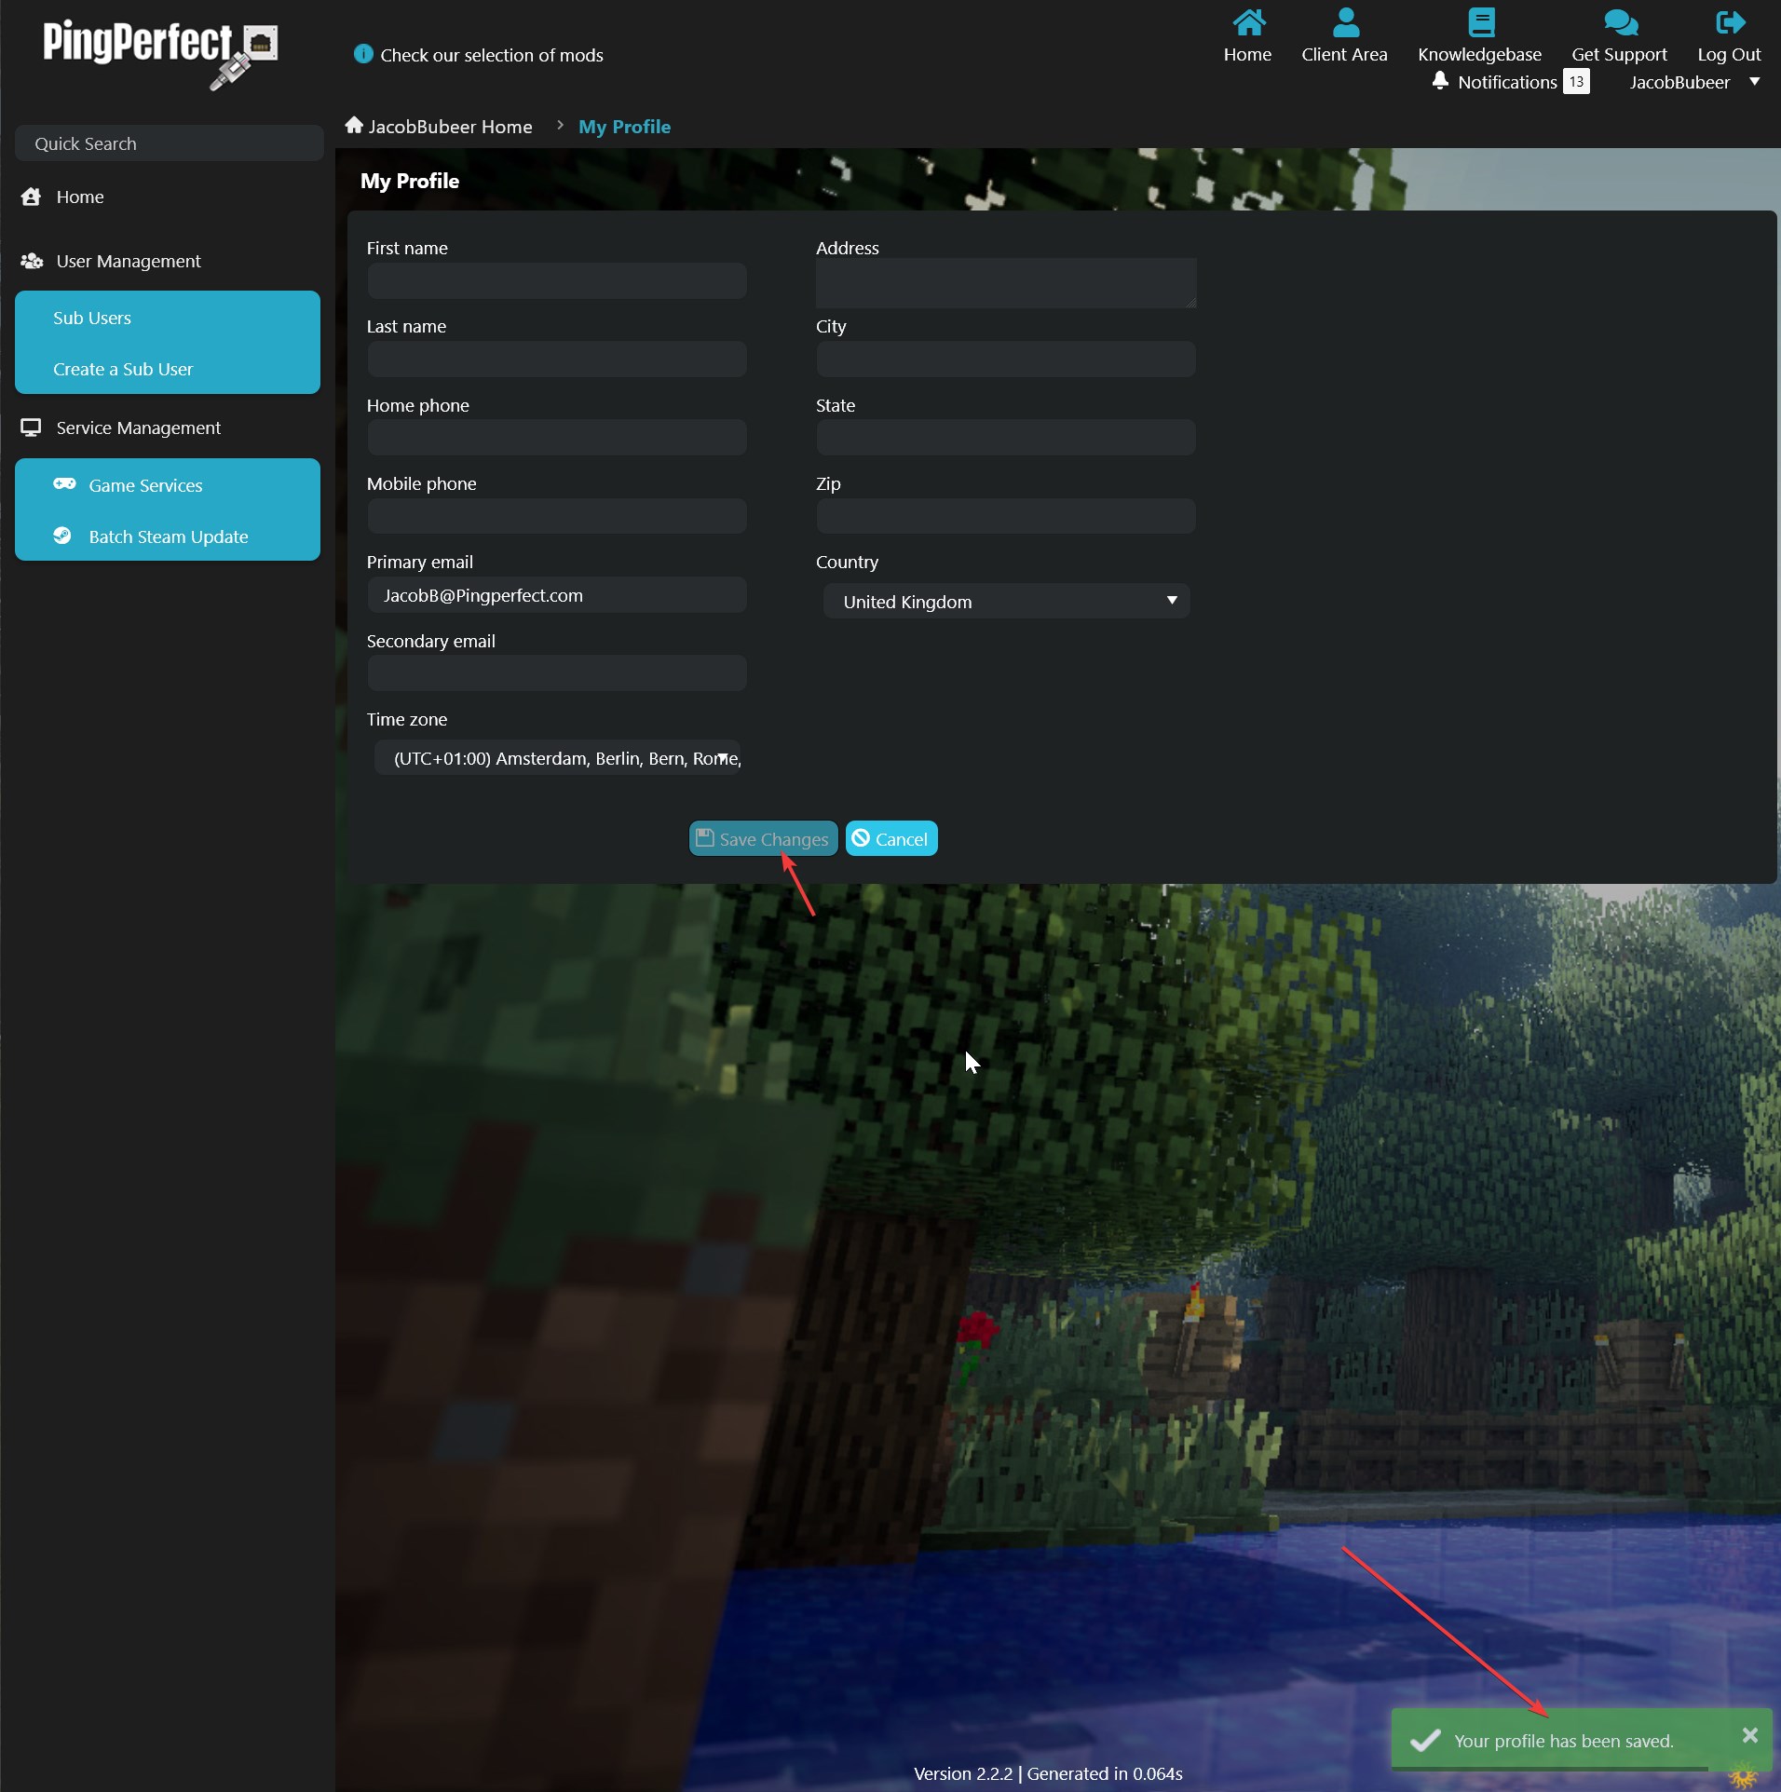Click the Primary email field
The width and height of the screenshot is (1781, 1792).
[557, 594]
